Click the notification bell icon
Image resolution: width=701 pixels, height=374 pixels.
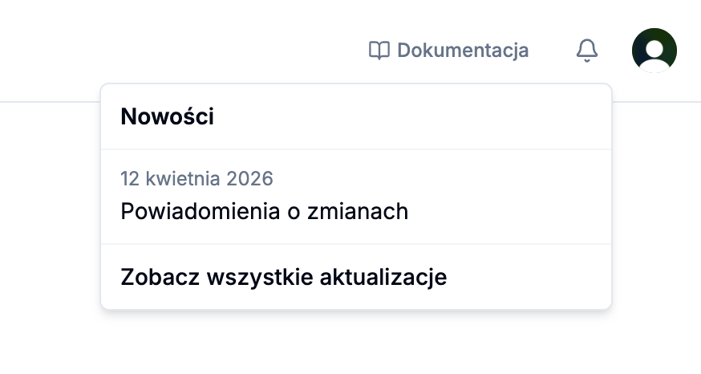[x=587, y=51]
